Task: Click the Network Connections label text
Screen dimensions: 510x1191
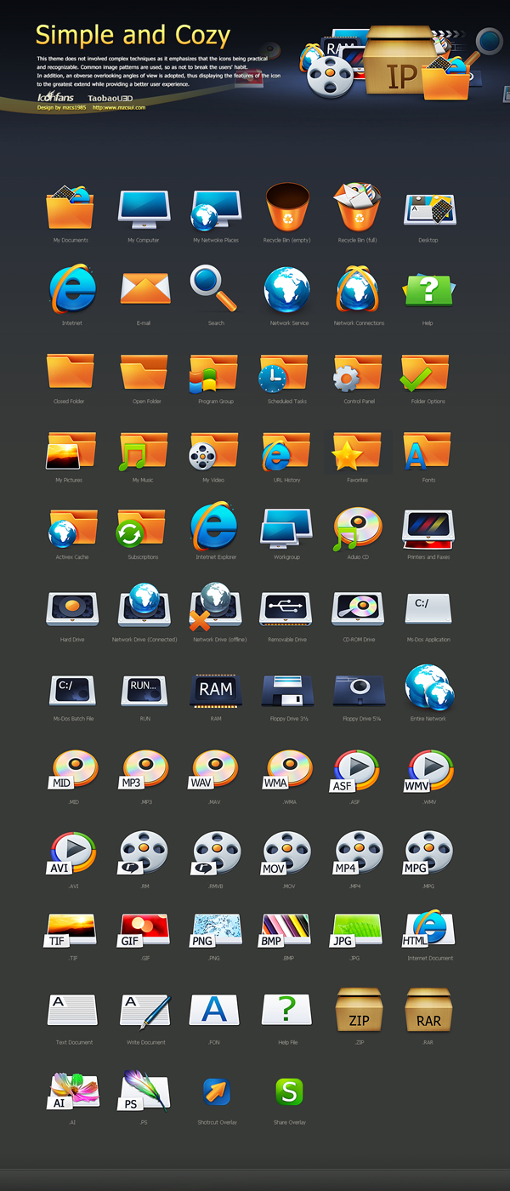Action: click(359, 323)
